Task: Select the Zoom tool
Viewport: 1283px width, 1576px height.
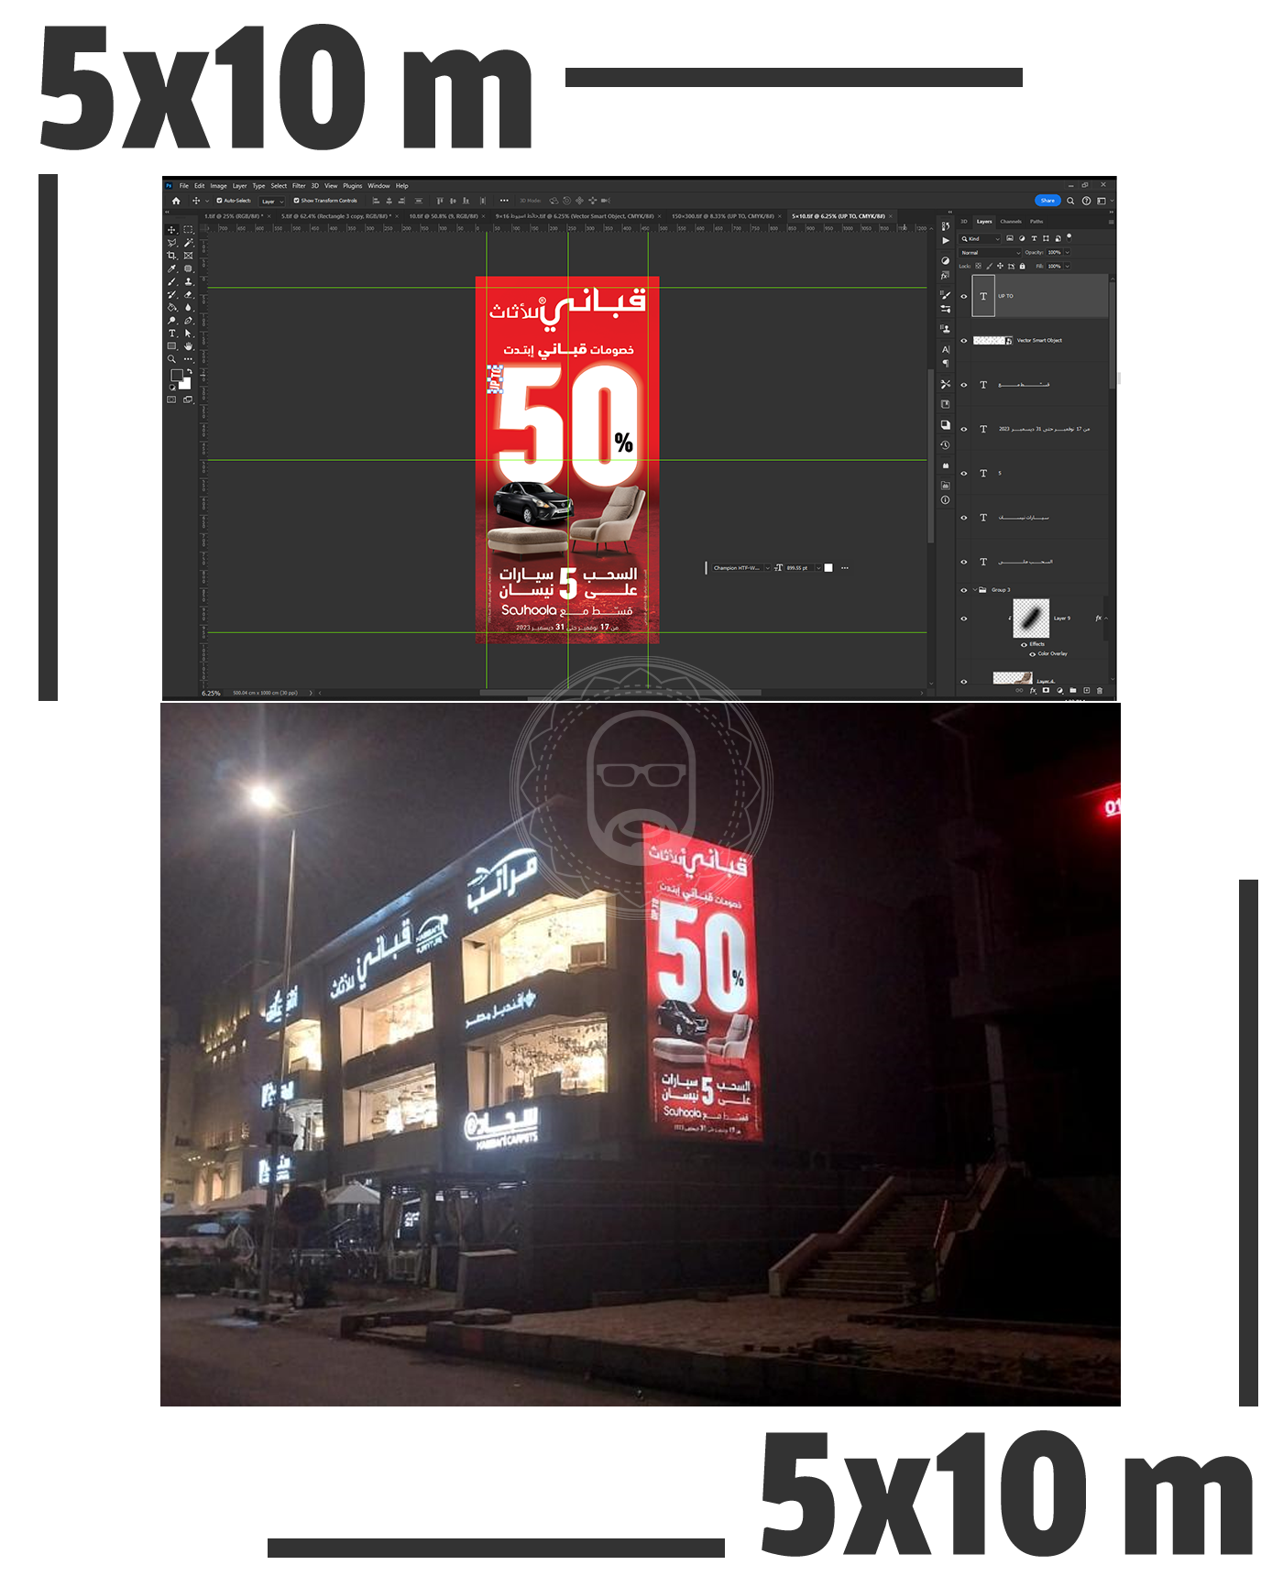Action: coord(171,358)
